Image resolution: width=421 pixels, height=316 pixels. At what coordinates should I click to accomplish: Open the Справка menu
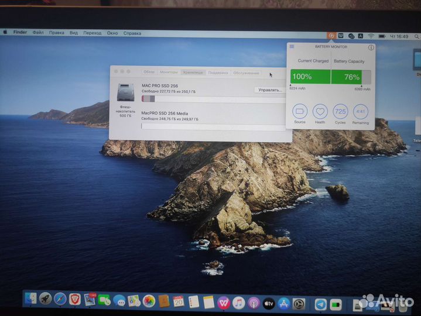pyautogui.click(x=132, y=33)
